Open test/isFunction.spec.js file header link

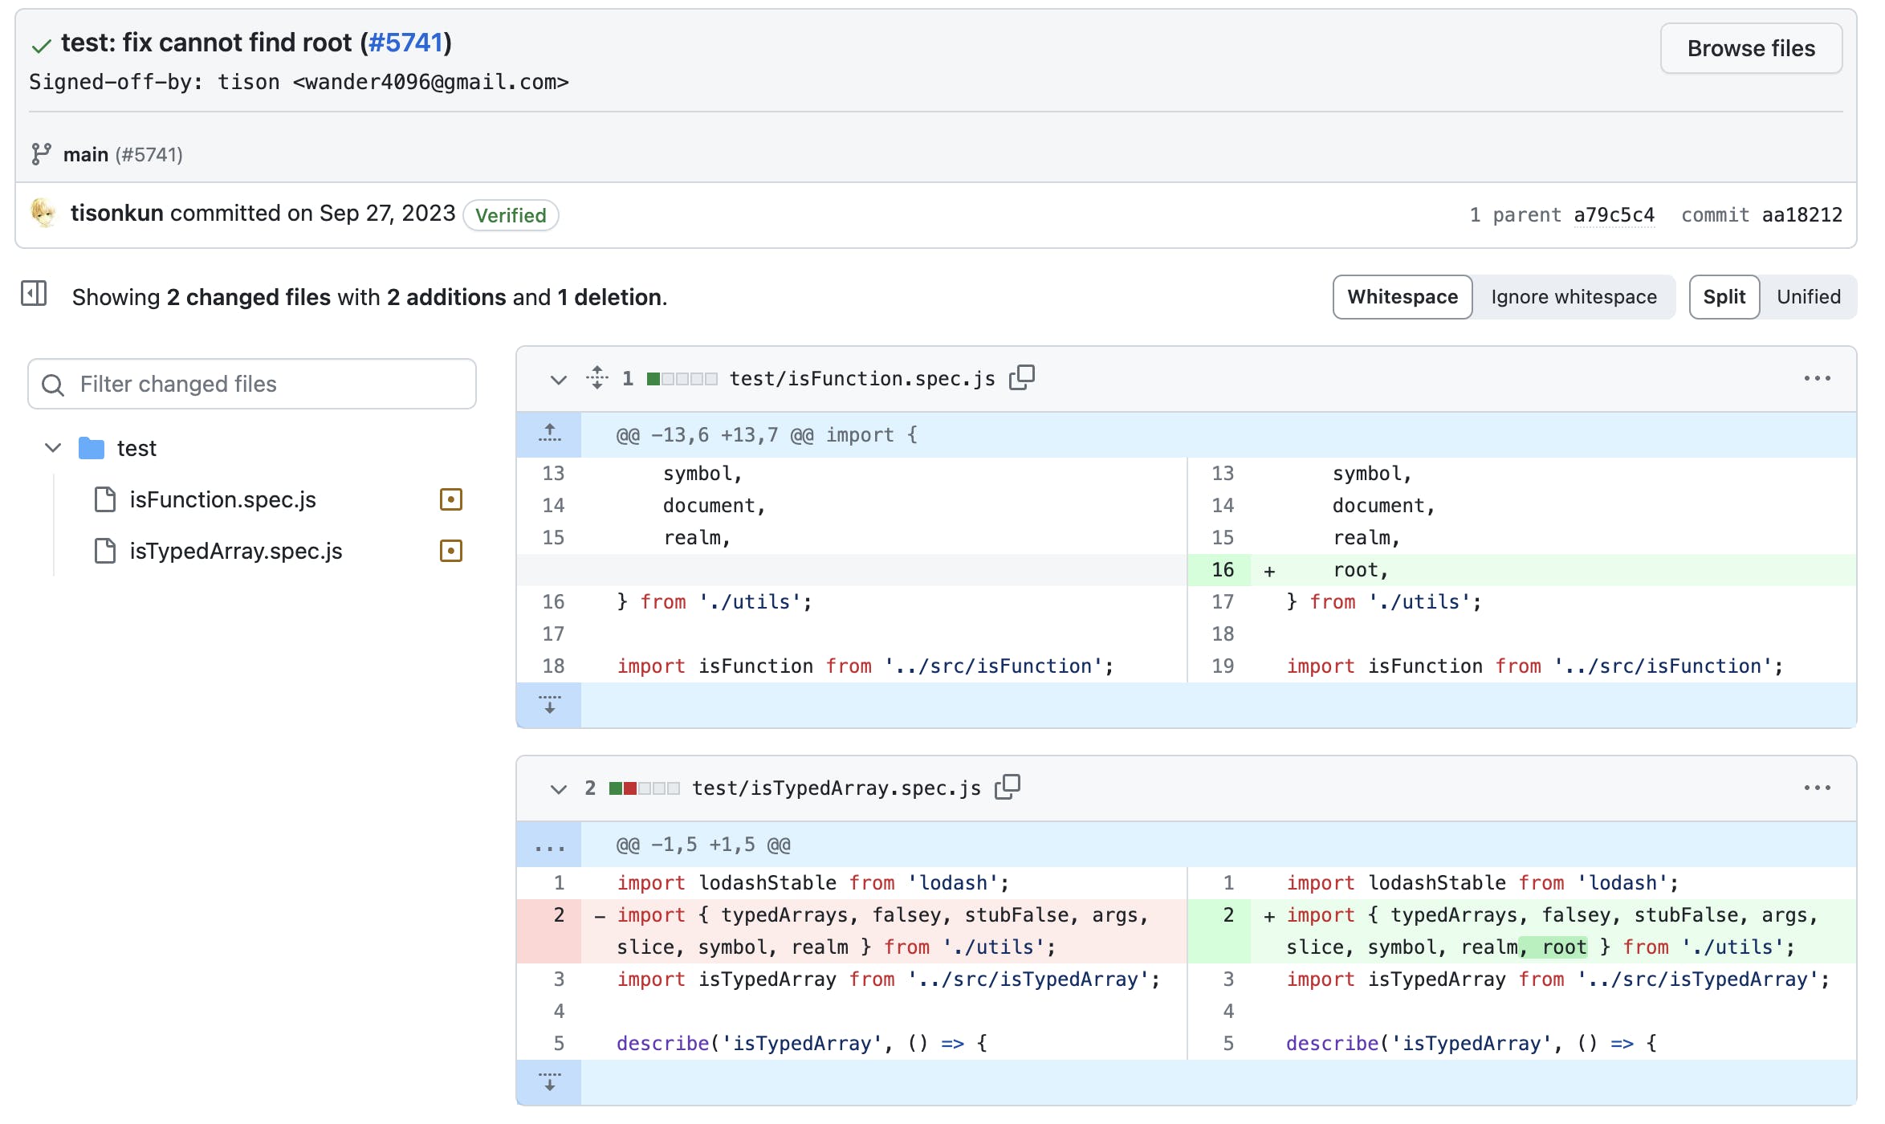pyautogui.click(x=862, y=378)
